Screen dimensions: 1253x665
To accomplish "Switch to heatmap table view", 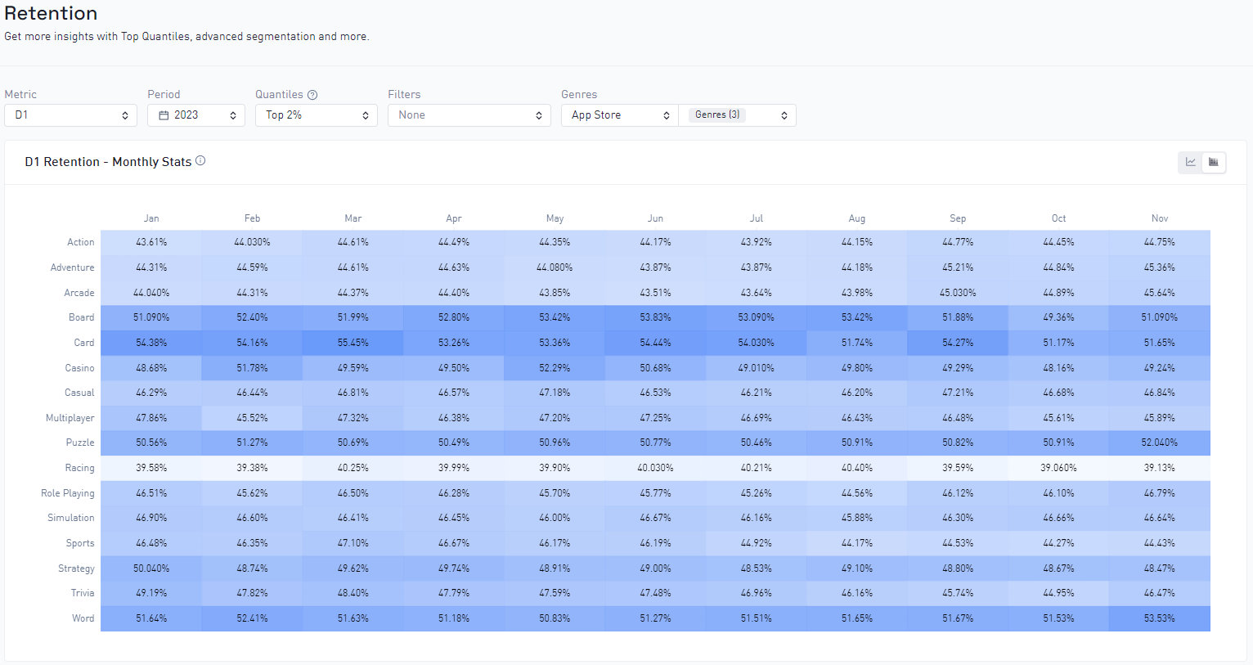I will click(1214, 162).
